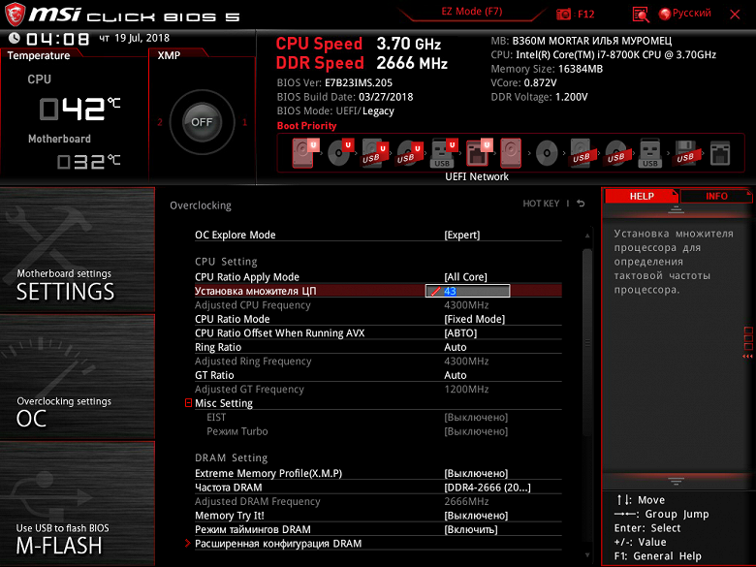Select the UEFI USB hard disk boot icon
Image resolution: width=756 pixels, height=567 pixels.
coord(375,153)
